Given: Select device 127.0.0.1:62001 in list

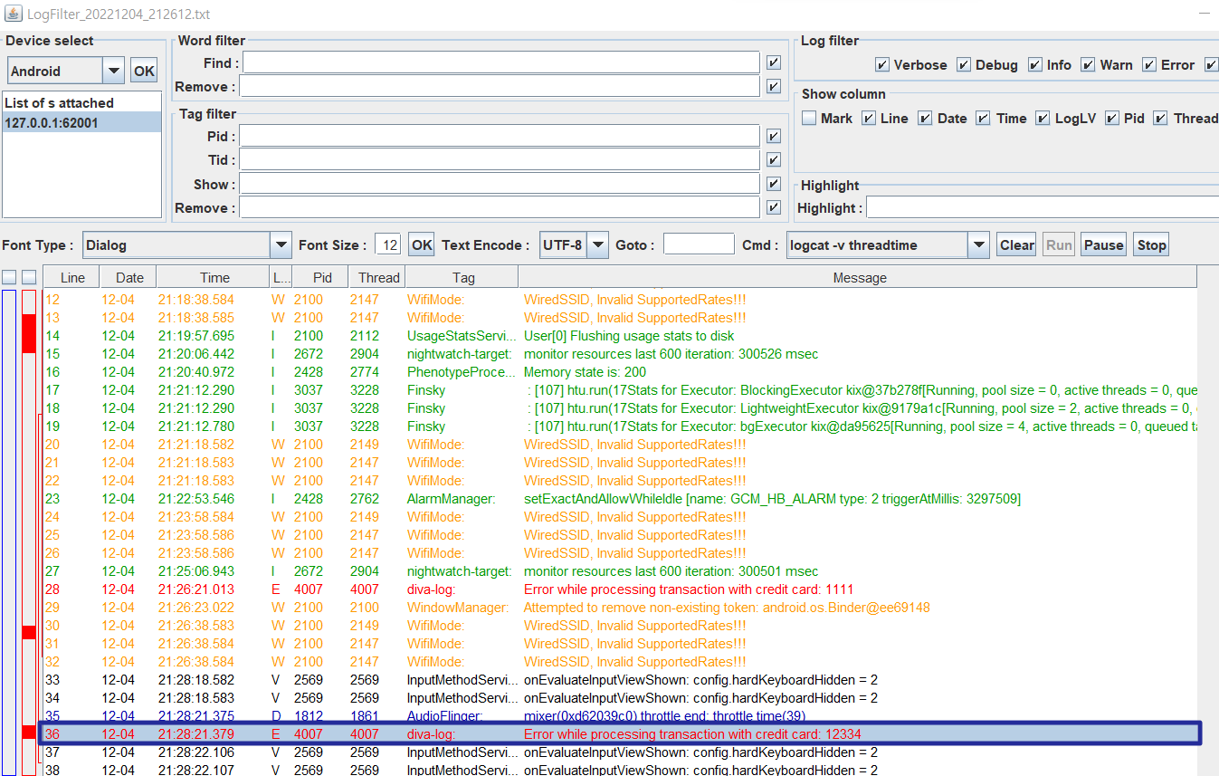Looking at the screenshot, I should pos(82,122).
